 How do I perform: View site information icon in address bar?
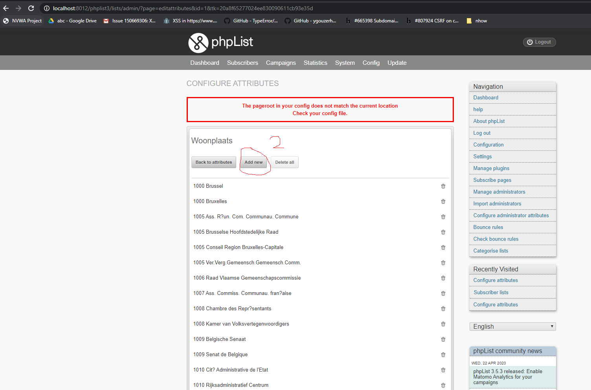pyautogui.click(x=46, y=8)
